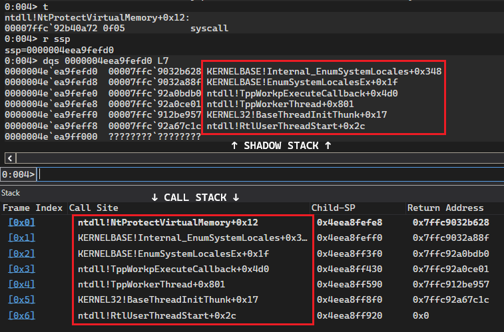Click the horizontal scrollbar left arrow
This screenshot has height=332, width=504.
pyautogui.click(x=10, y=158)
